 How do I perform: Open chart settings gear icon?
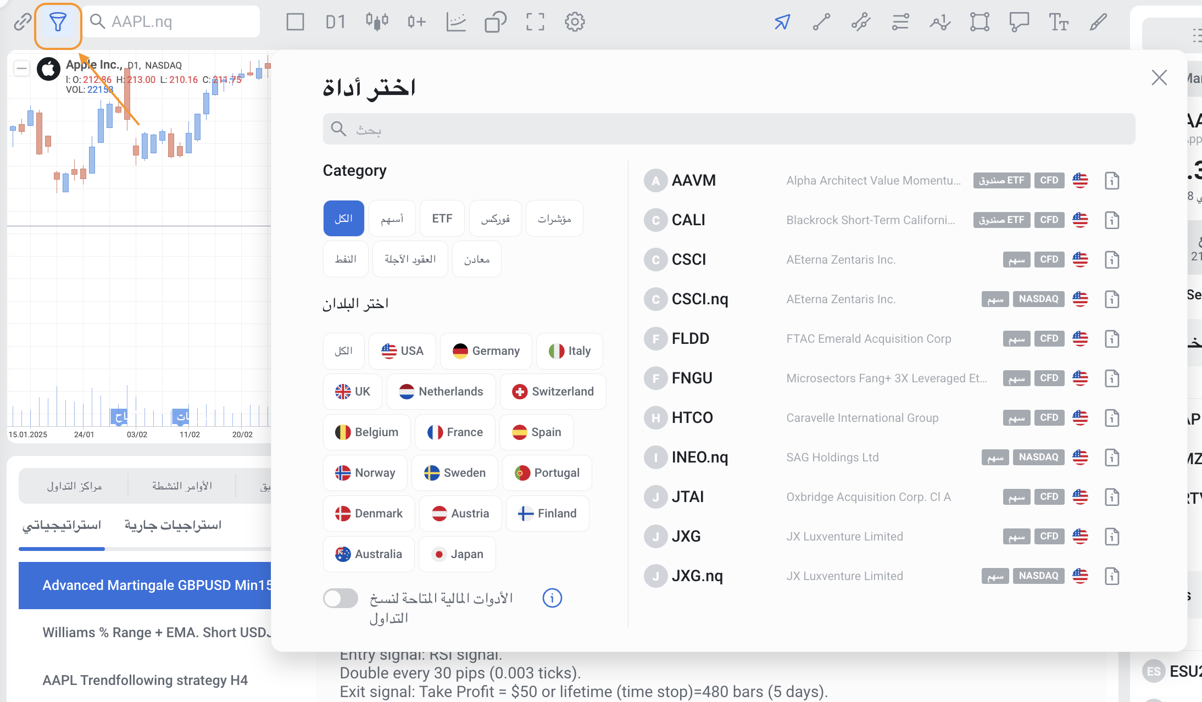575,23
